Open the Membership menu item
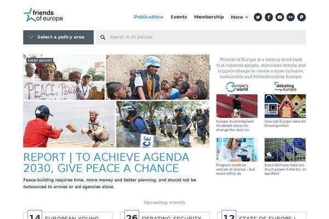Viewport: 329px width, 219px height. click(209, 17)
